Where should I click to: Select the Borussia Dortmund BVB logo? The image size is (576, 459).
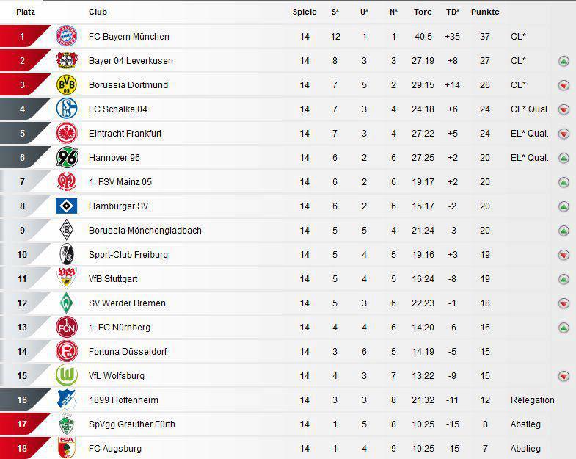point(67,84)
